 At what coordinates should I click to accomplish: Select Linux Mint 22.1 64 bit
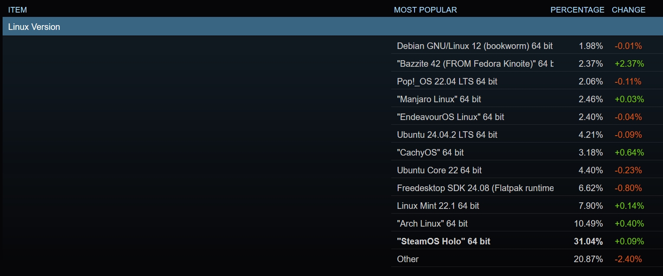pyautogui.click(x=438, y=206)
